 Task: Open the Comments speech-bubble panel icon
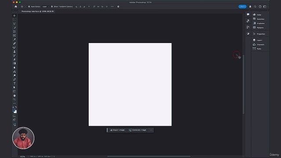click(248, 14)
